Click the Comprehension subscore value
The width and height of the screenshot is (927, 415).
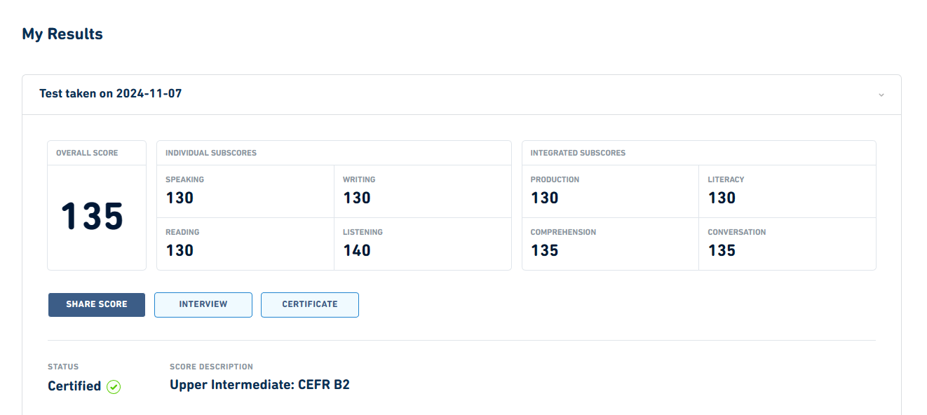[545, 250]
